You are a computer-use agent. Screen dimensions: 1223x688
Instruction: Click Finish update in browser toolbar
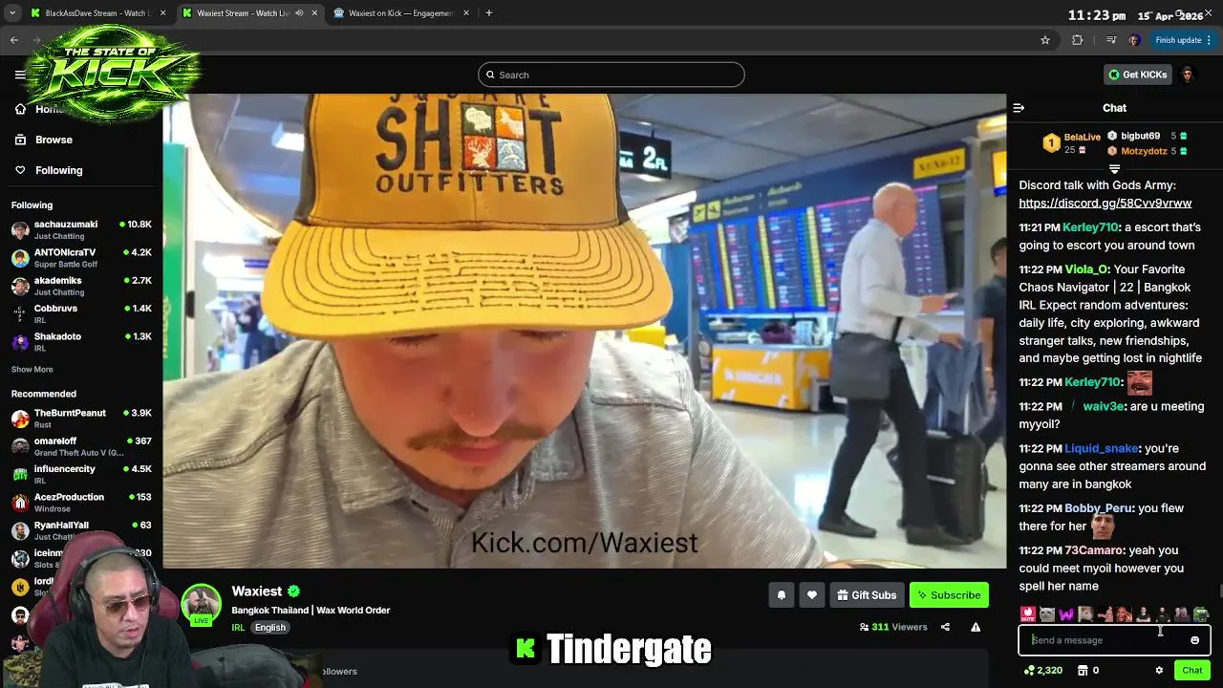click(1178, 40)
